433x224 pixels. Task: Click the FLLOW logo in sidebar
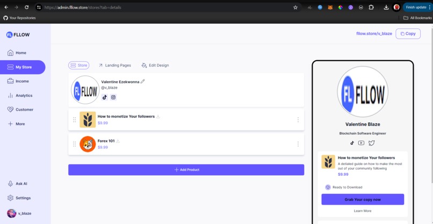[x=18, y=35]
